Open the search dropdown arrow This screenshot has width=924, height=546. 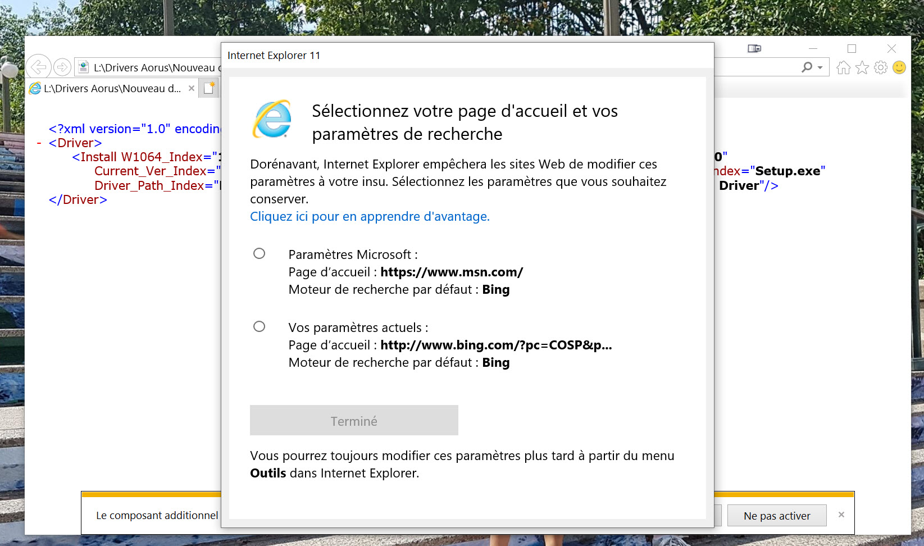point(820,68)
